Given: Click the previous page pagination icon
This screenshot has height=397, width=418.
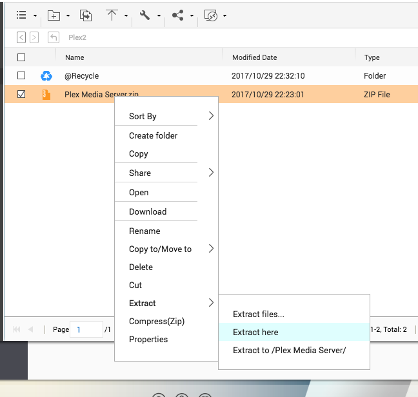Looking at the screenshot, I should 30,329.
